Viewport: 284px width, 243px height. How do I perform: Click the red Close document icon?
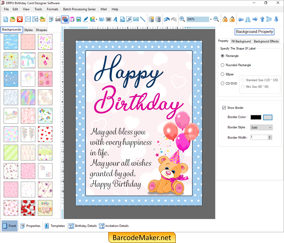tap(20, 19)
